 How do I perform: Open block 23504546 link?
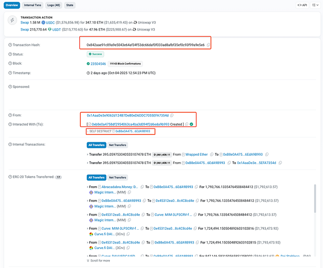click(x=98, y=64)
